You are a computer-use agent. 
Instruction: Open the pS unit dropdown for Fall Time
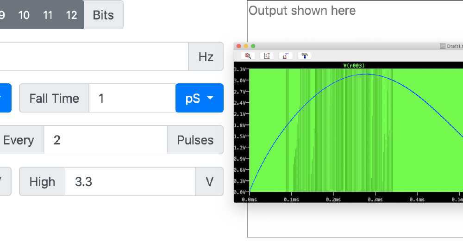pyautogui.click(x=200, y=98)
